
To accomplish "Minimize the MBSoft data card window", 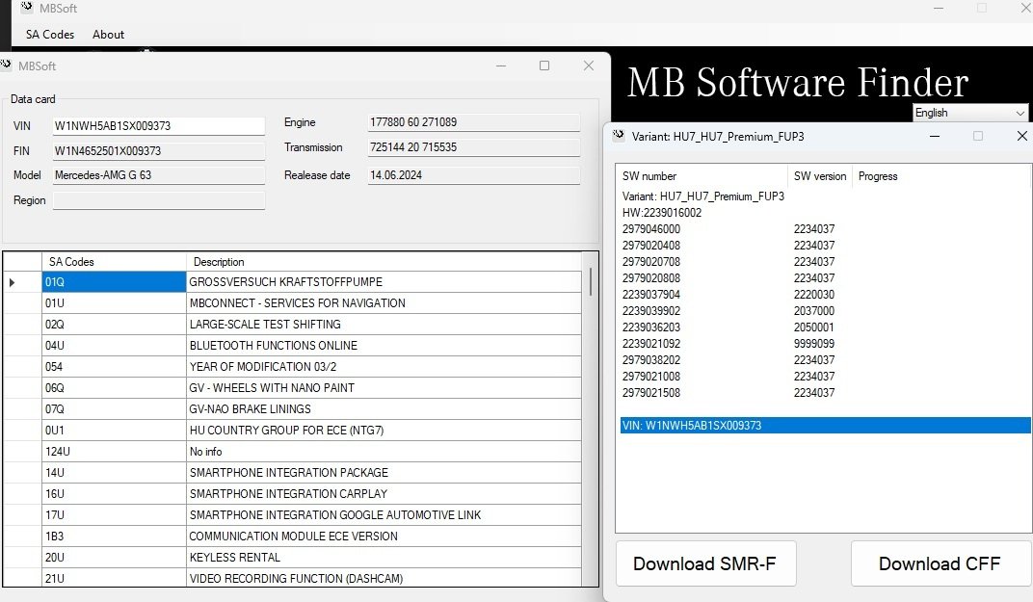I will 500,65.
